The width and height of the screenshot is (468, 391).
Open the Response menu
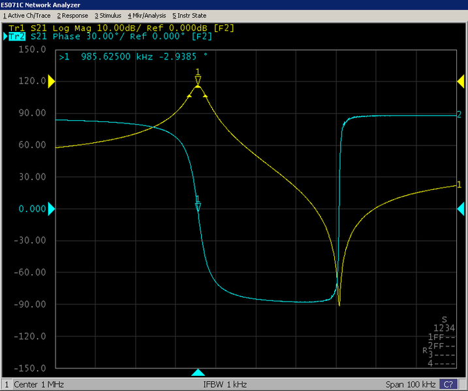(x=74, y=15)
